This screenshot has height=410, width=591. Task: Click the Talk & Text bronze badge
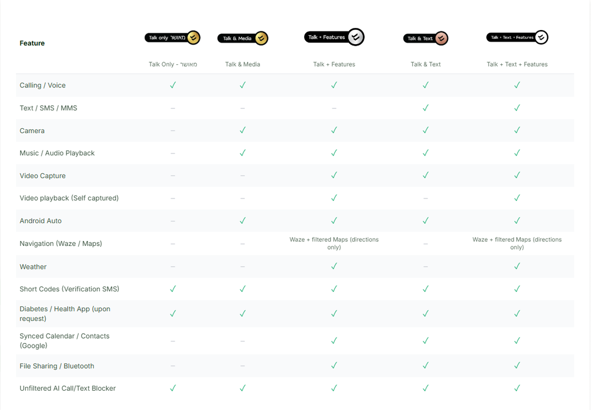coord(426,38)
